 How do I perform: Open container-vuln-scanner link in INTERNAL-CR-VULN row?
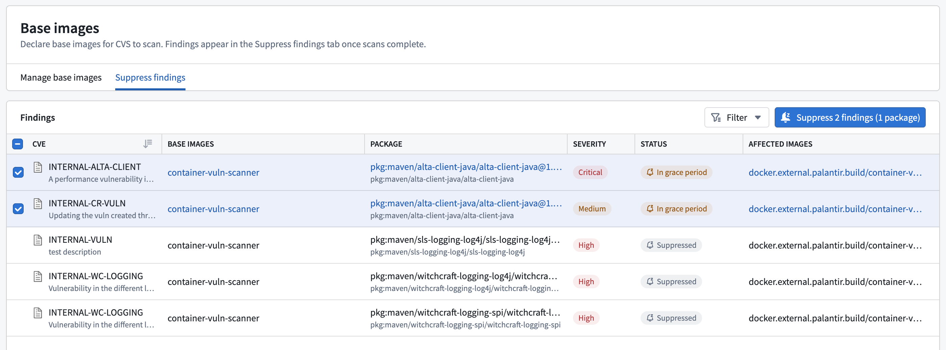point(214,208)
